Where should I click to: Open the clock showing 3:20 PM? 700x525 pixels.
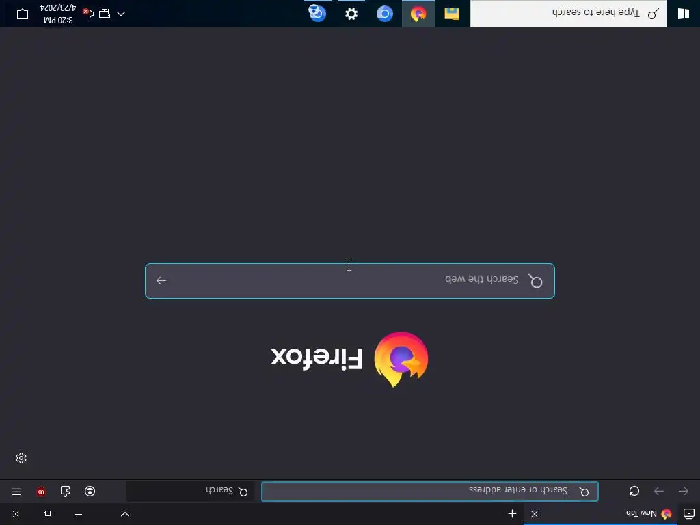pyautogui.click(x=58, y=14)
